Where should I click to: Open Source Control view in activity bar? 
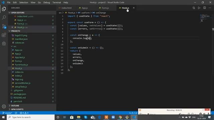[4, 26]
